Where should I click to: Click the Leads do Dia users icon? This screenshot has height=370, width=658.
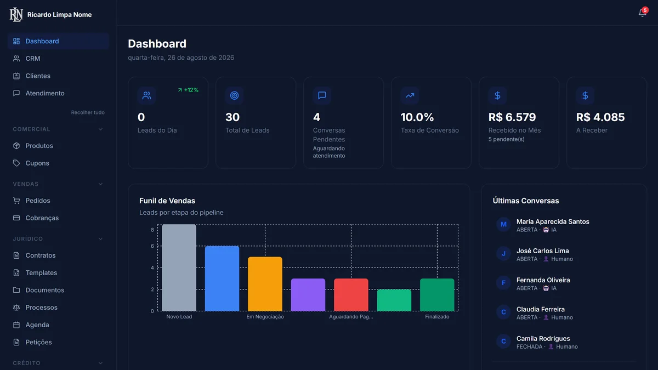tap(146, 95)
